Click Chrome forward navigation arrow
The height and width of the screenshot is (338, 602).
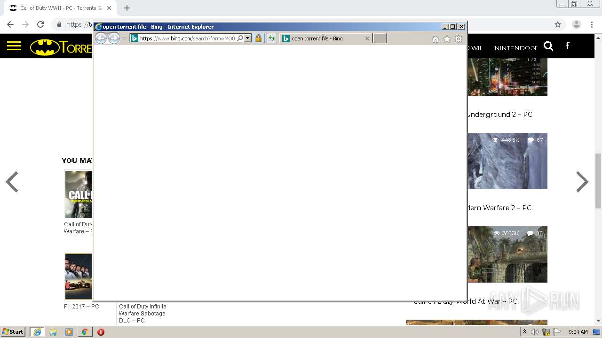25,24
